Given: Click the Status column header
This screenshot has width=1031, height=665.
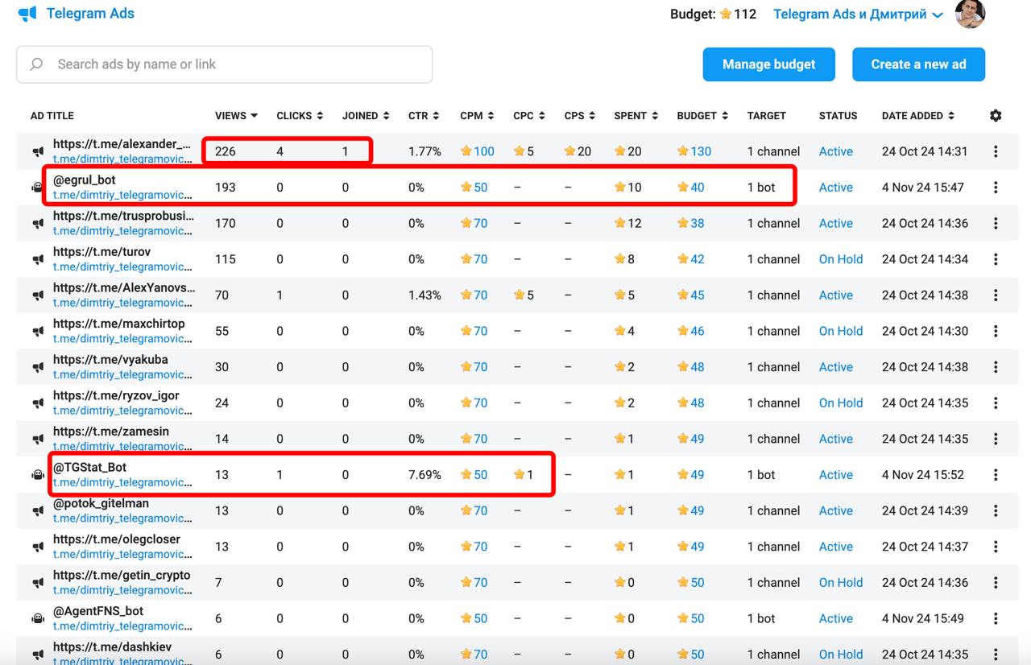Looking at the screenshot, I should (x=838, y=115).
